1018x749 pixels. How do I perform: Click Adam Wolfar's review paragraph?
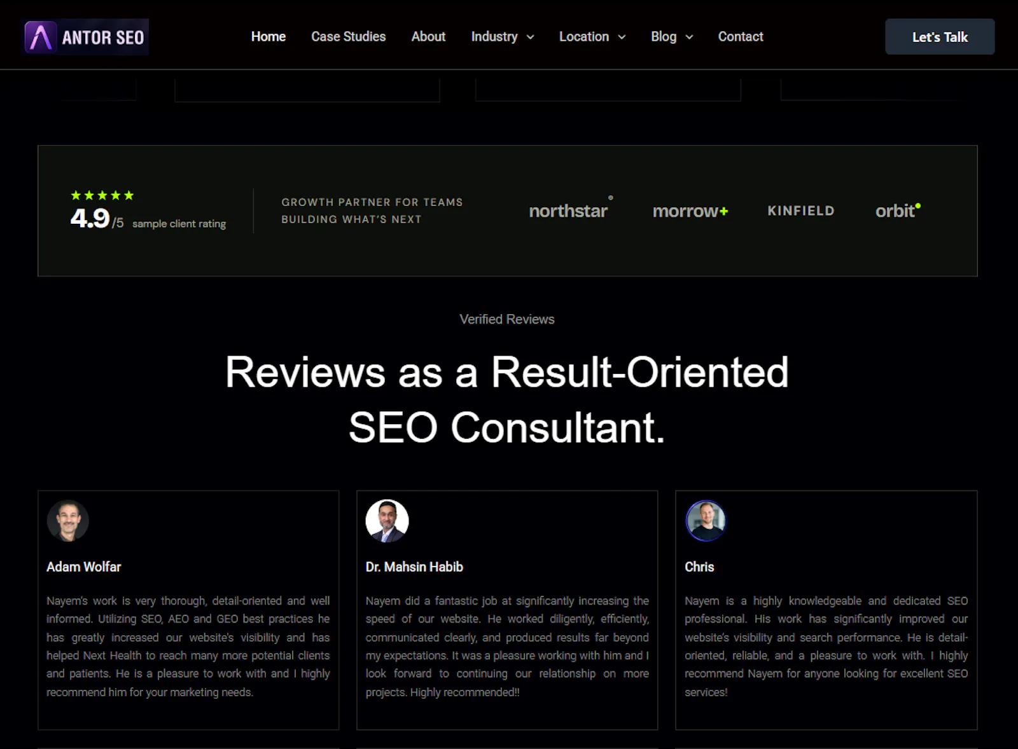188,646
